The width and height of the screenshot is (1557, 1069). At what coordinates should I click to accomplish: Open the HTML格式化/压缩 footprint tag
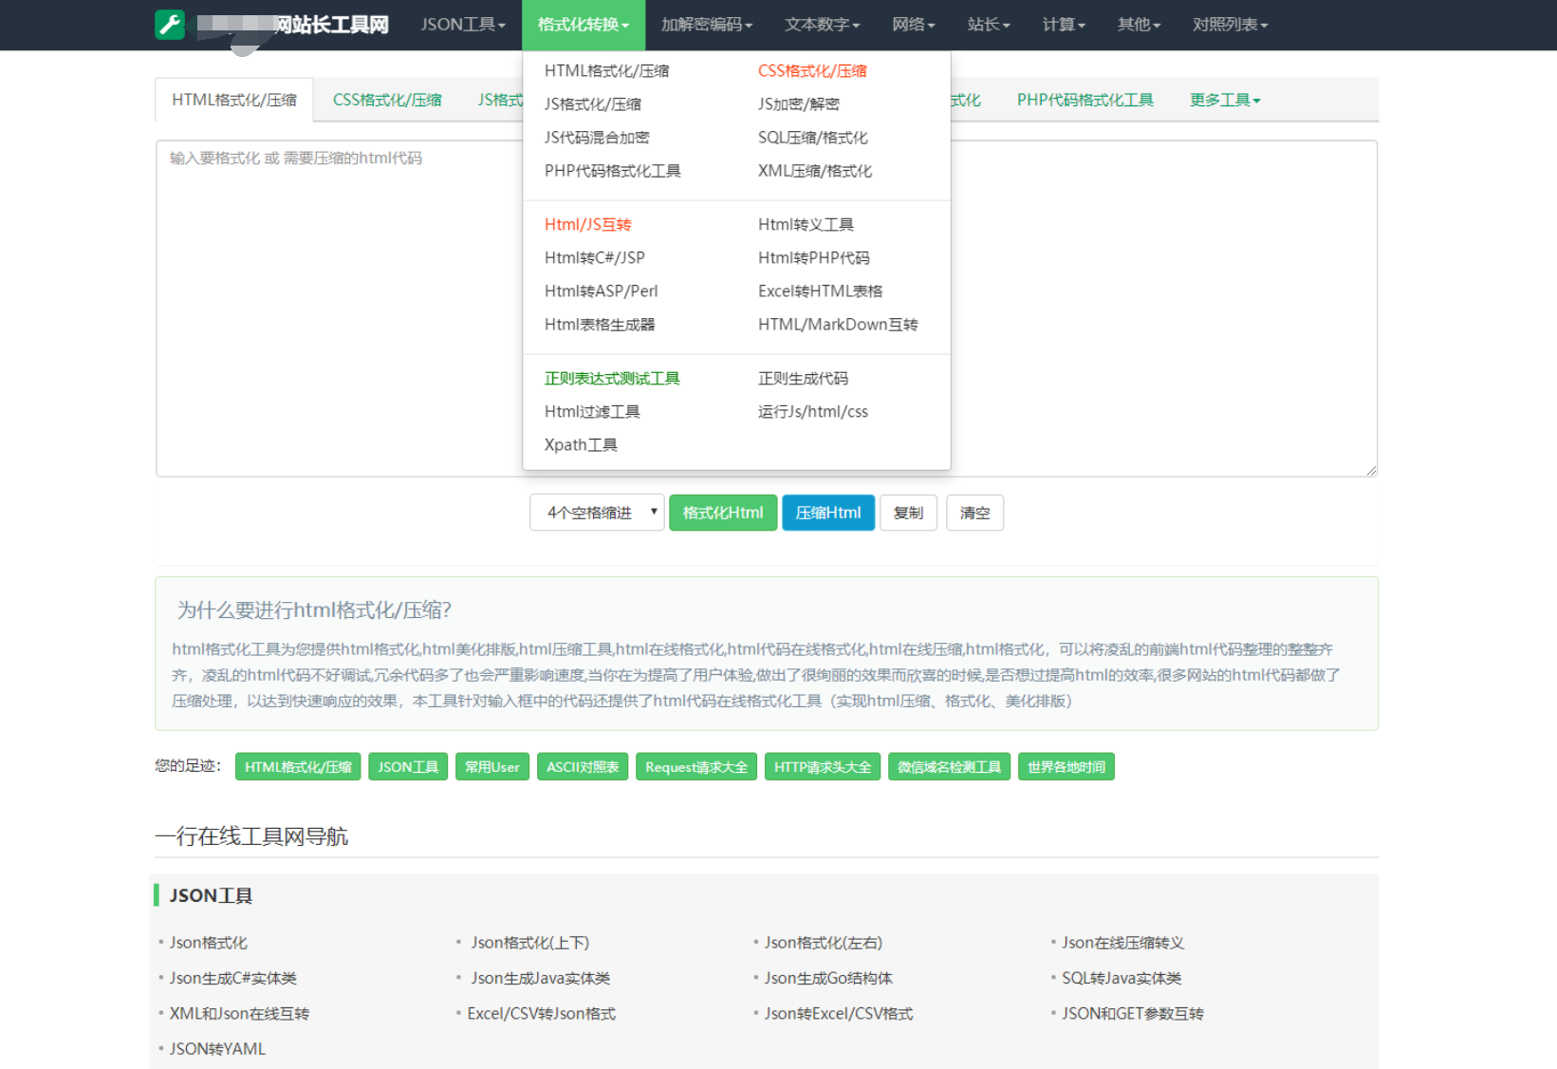point(298,766)
